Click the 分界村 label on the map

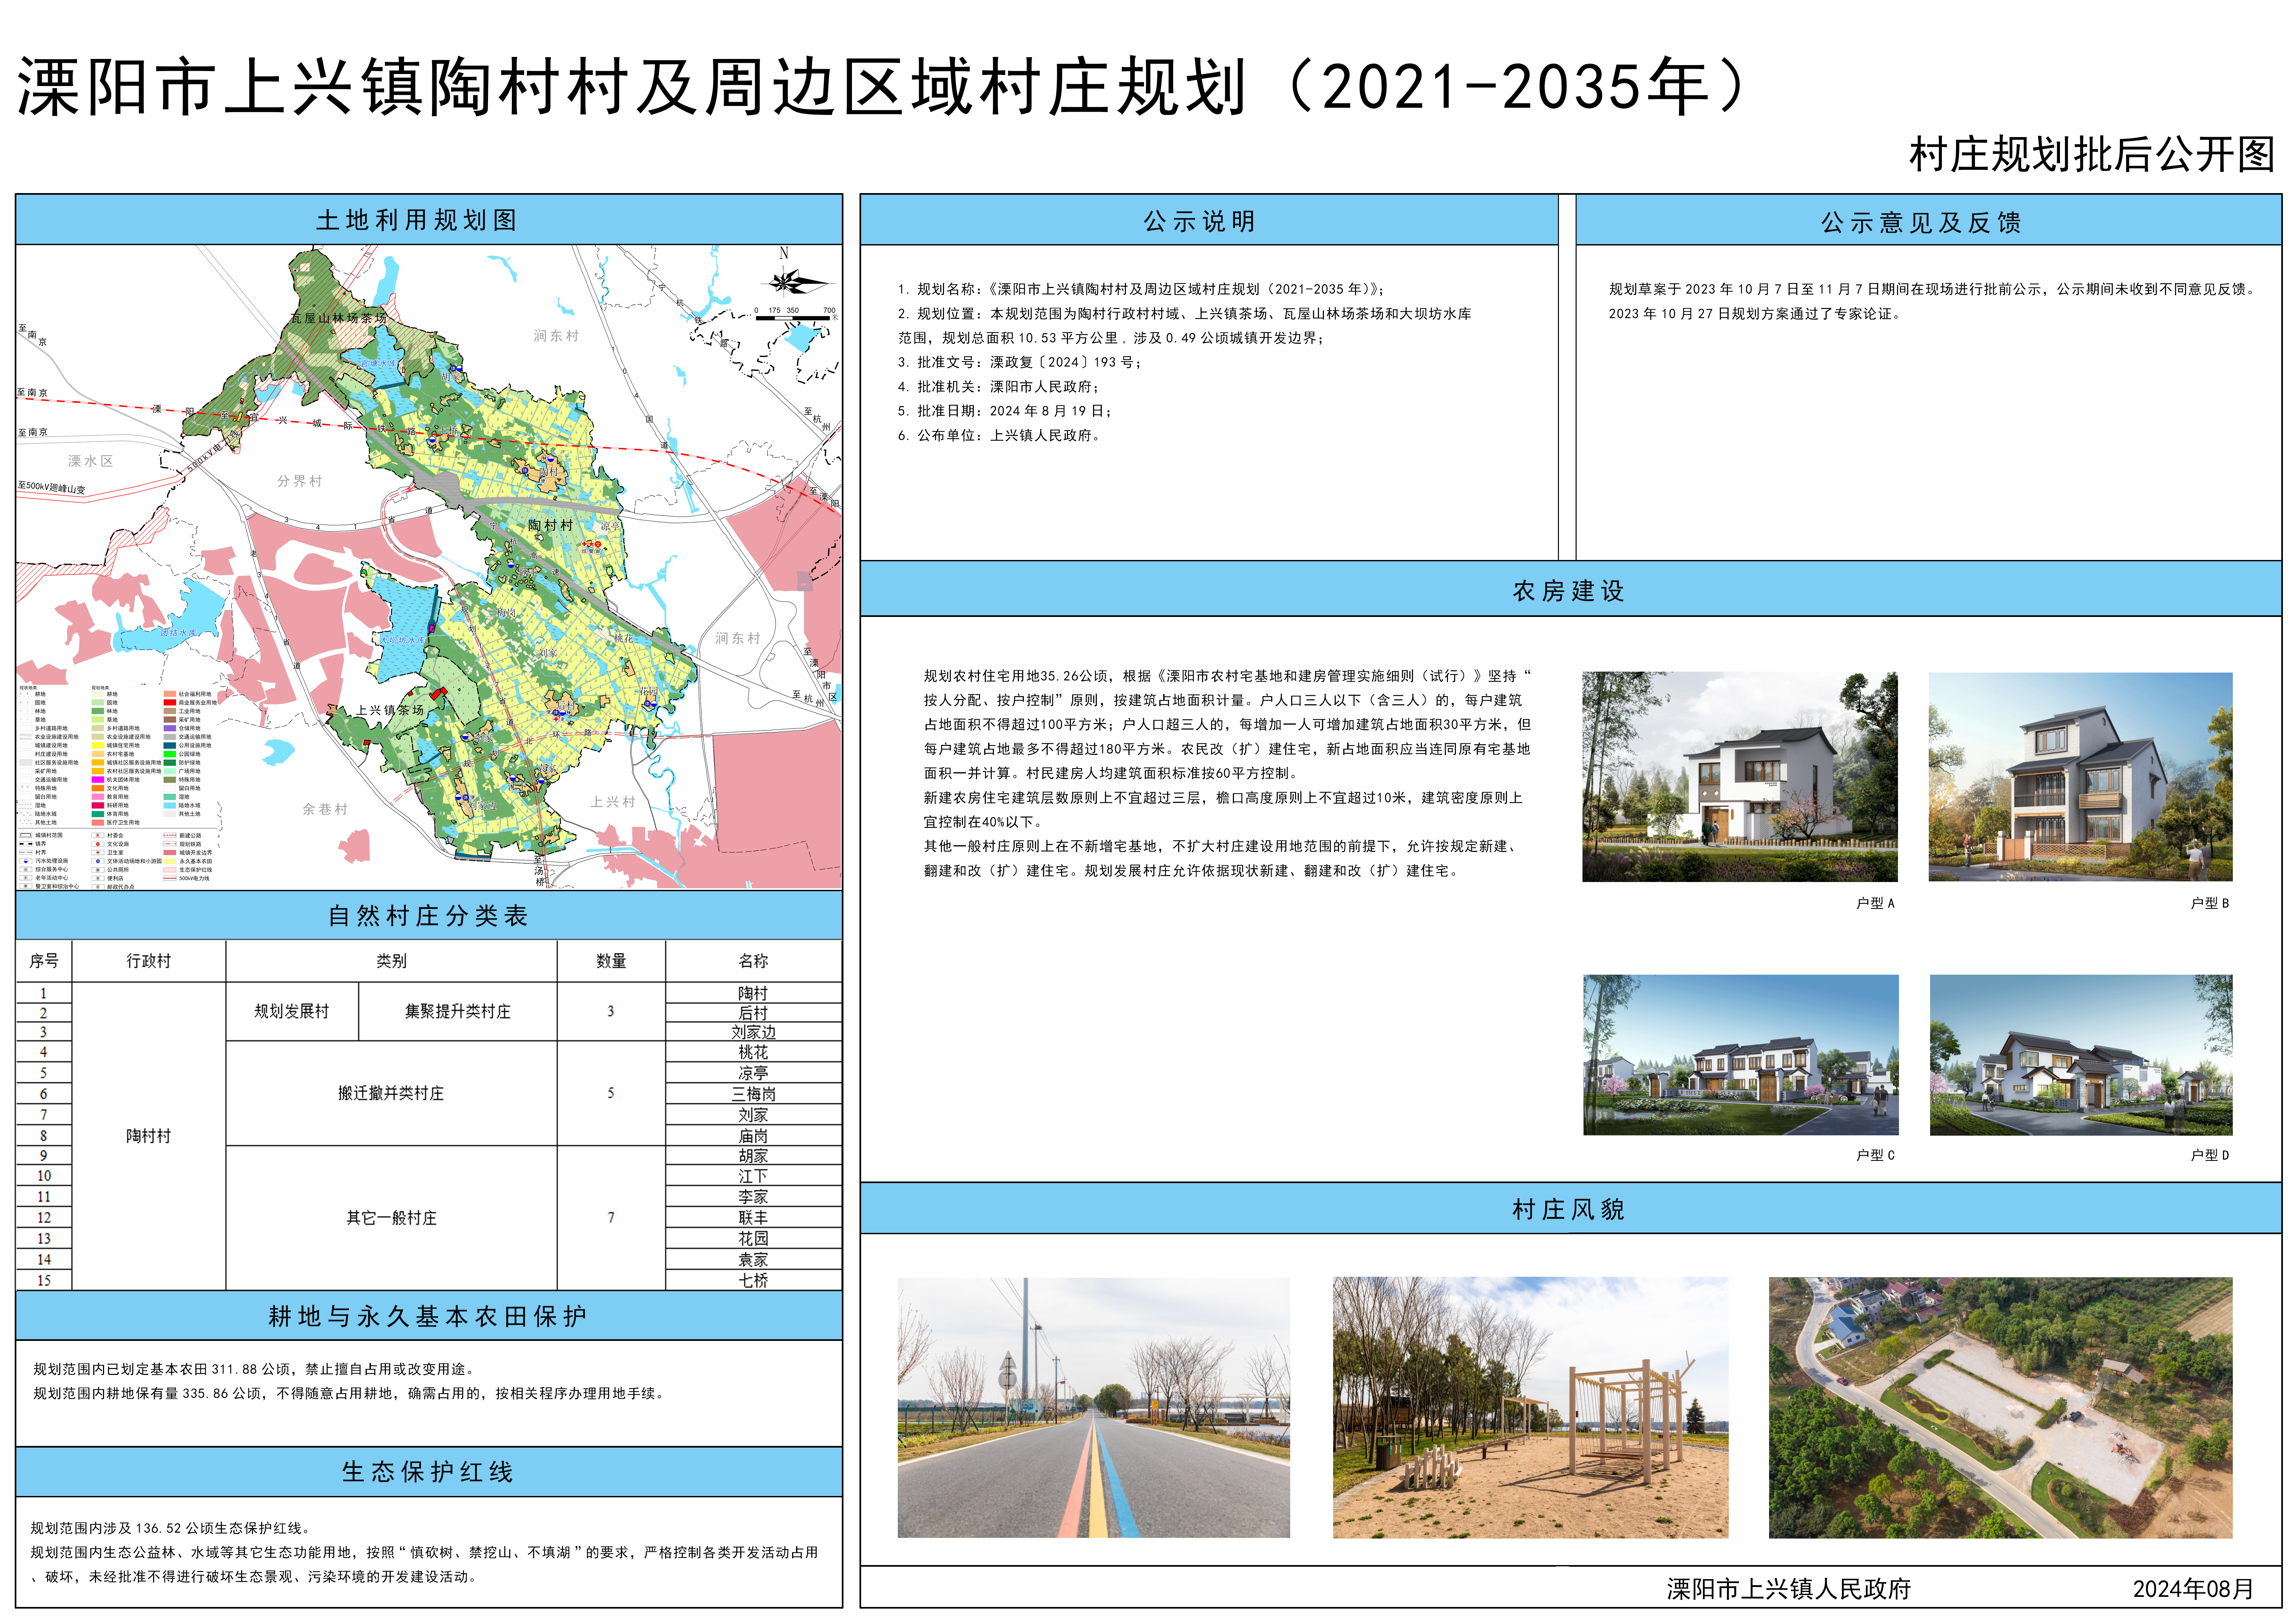pyautogui.click(x=300, y=481)
